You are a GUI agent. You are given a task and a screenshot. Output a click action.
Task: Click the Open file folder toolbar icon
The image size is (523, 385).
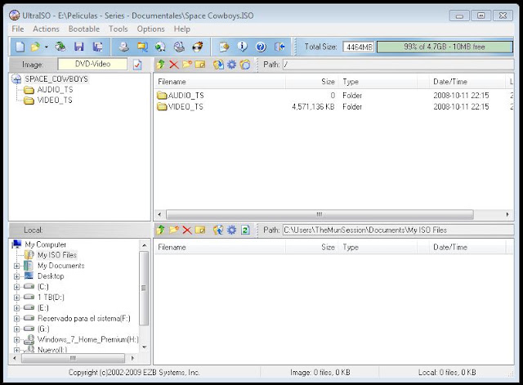coord(35,47)
